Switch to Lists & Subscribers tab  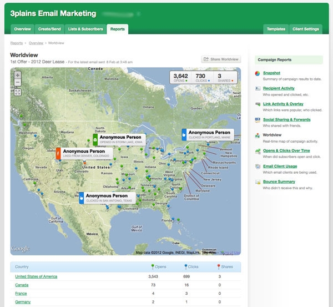85,29
